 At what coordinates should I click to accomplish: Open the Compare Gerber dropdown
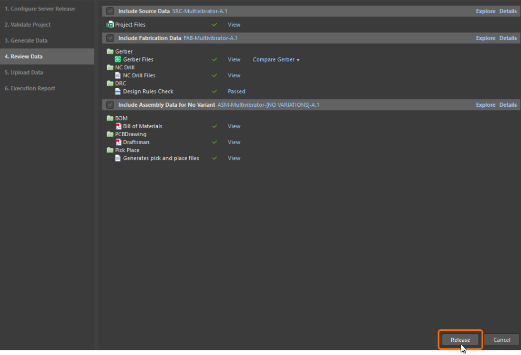click(276, 60)
